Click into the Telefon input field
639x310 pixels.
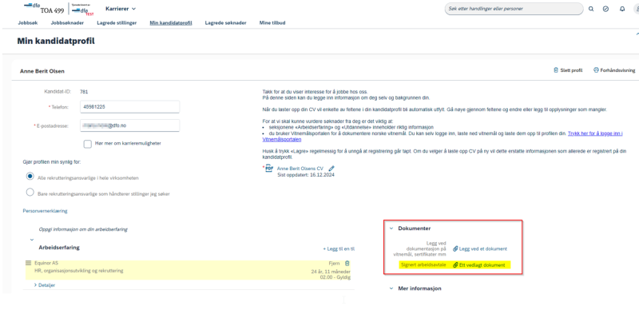(x=130, y=107)
